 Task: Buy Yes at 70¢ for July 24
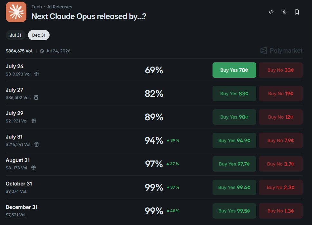coord(234,70)
